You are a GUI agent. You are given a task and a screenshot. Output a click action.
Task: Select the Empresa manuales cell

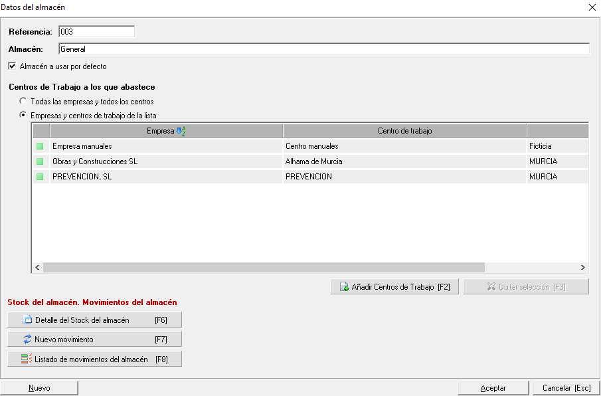(166, 146)
